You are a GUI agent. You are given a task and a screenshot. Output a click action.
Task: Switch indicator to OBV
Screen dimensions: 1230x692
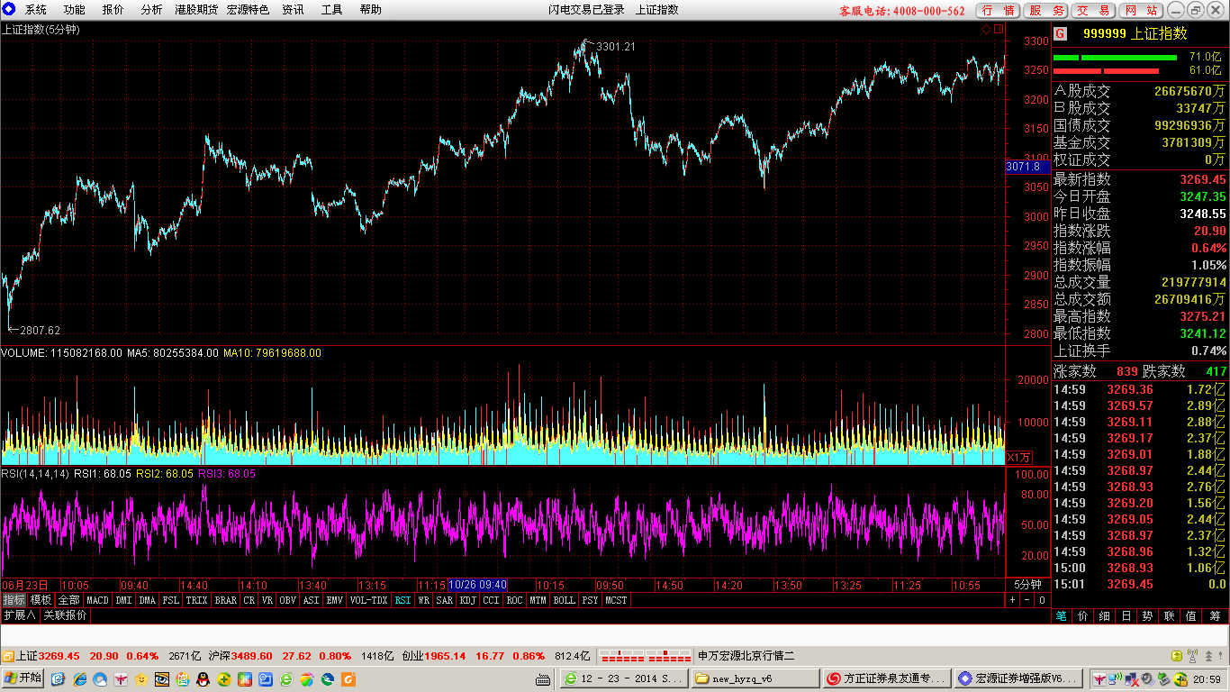click(x=287, y=600)
